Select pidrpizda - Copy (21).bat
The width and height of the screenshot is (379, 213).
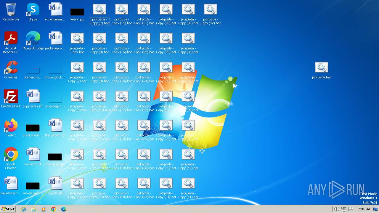[x=144, y=14]
